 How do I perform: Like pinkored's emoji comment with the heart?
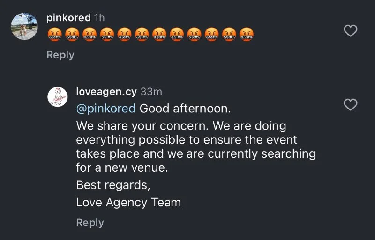point(351,31)
